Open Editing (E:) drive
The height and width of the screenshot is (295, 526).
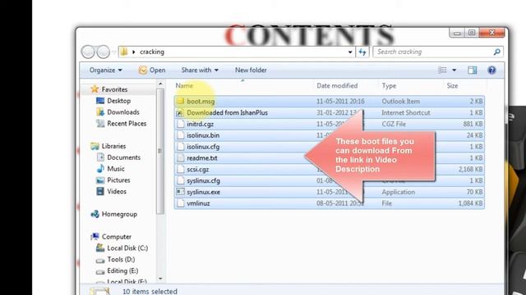[x=117, y=270]
